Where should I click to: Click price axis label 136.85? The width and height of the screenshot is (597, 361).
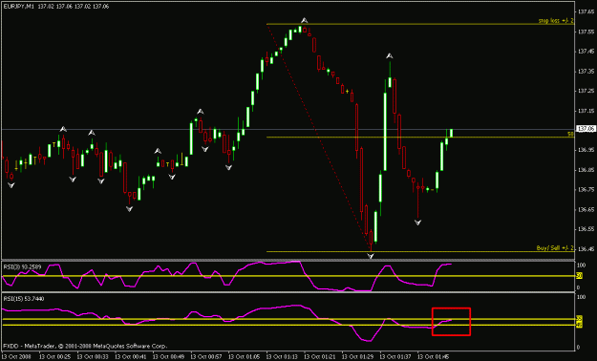click(586, 170)
